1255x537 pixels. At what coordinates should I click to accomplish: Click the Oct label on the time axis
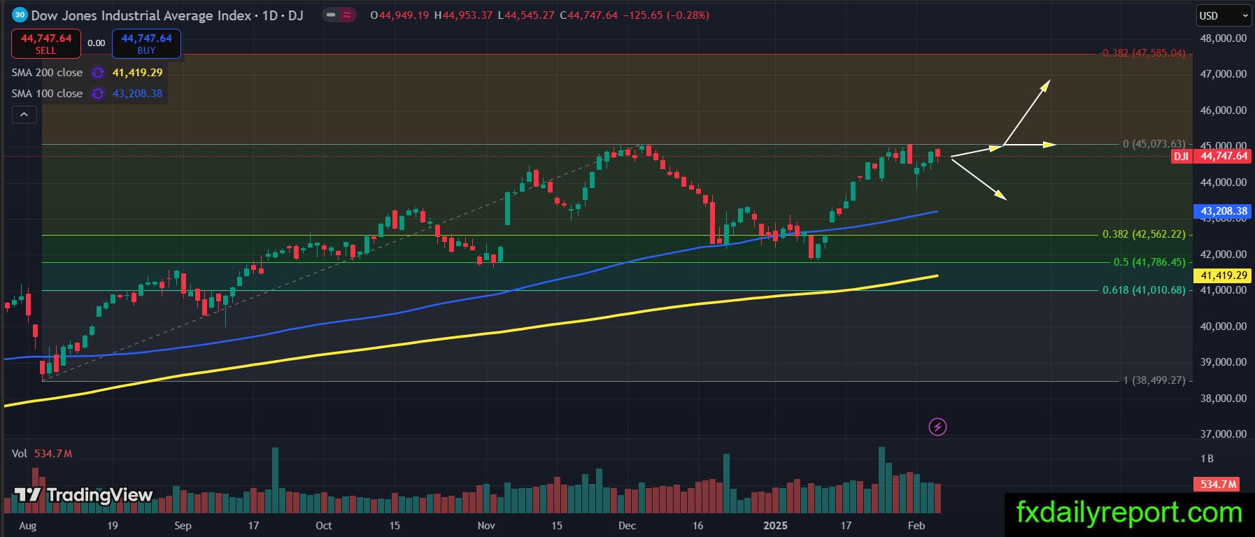pos(324,526)
